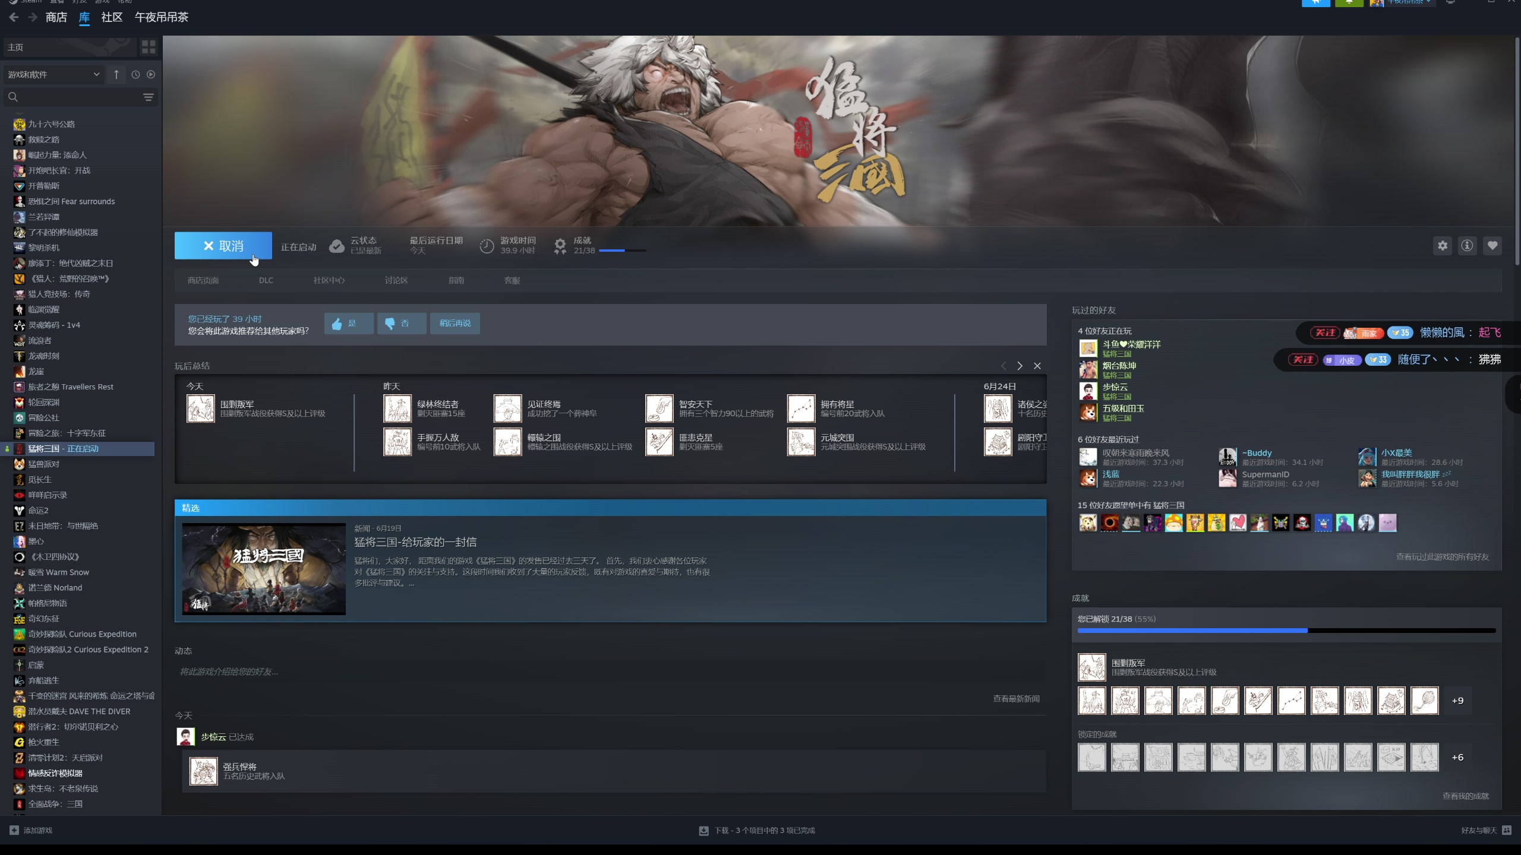Open the 社区中心 tab
Screen dimensions: 1521x855
tap(329, 280)
